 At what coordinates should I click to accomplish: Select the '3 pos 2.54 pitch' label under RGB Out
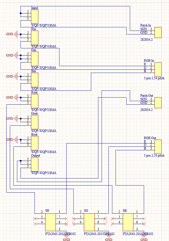(154, 155)
